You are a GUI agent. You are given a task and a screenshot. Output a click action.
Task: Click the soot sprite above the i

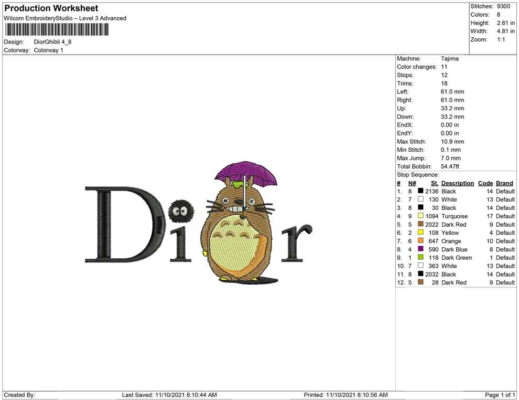coord(181,210)
